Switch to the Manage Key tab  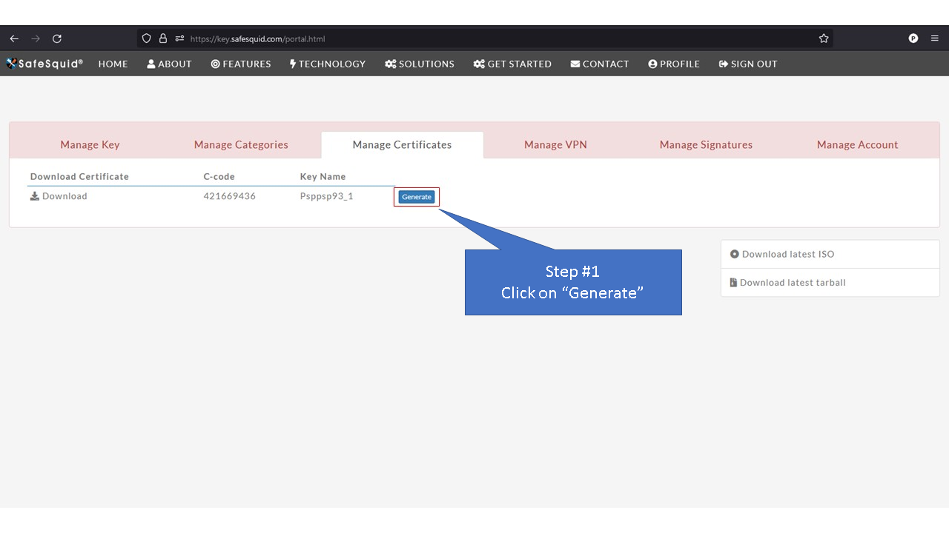click(x=90, y=144)
